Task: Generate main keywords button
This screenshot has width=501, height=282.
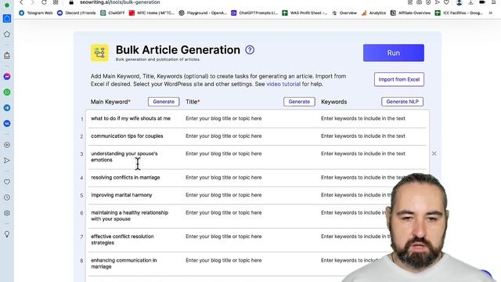Action: click(164, 102)
